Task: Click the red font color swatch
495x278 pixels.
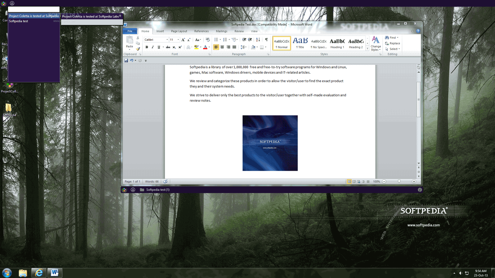Action: tap(205, 47)
